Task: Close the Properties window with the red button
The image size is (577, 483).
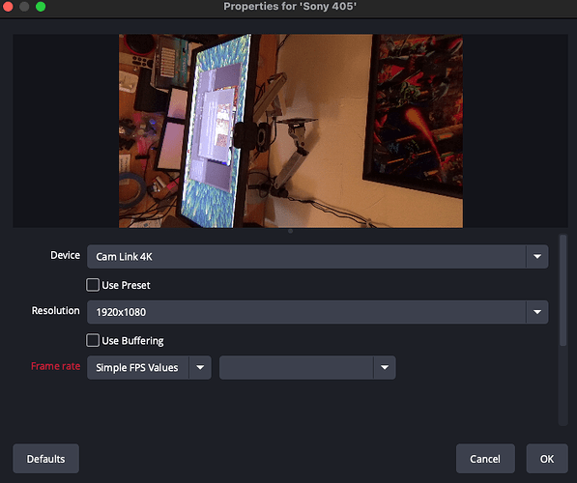Action: pos(8,7)
